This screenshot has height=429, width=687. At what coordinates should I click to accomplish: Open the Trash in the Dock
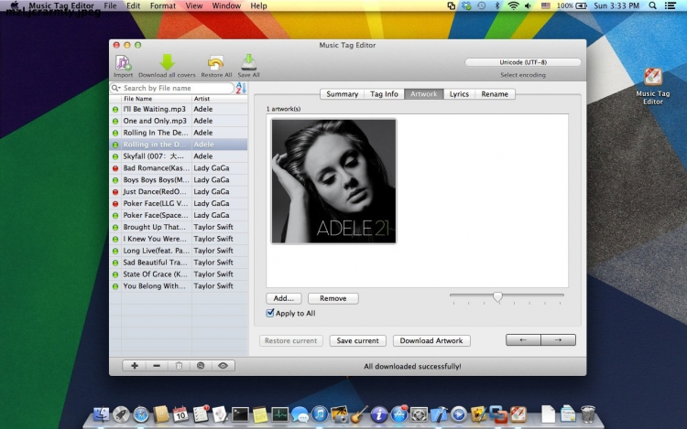(587, 414)
